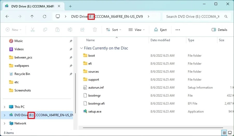The width and height of the screenshot is (234, 136).
Task: Open the Sort dropdown menu
Action: click(x=114, y=30)
